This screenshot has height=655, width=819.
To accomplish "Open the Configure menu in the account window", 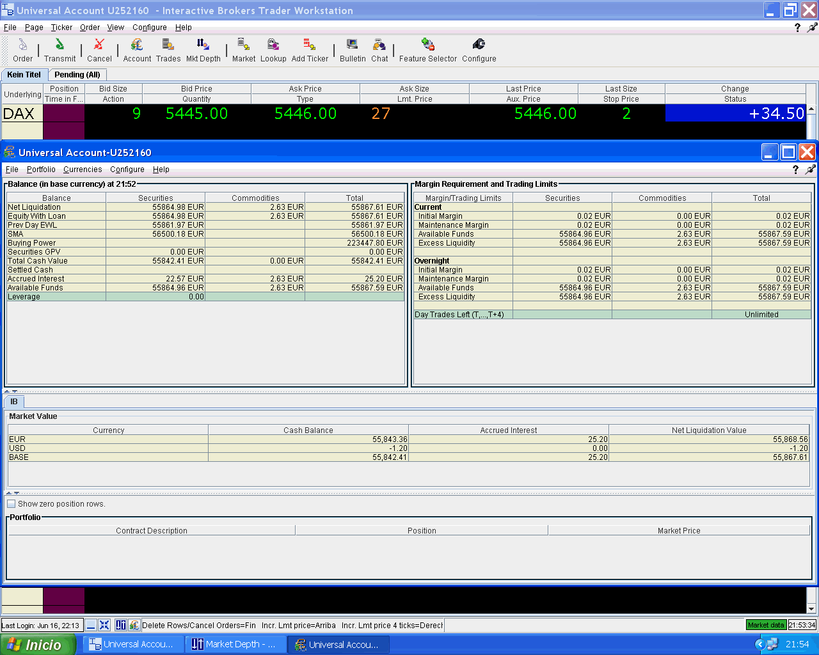I will [127, 170].
